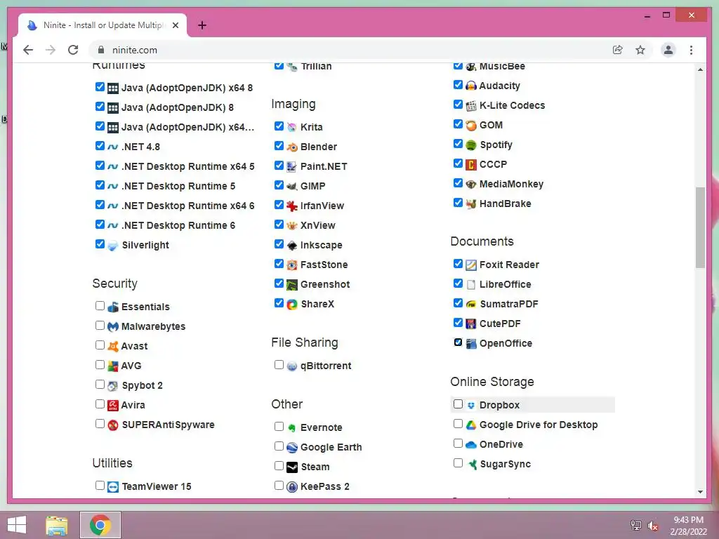The image size is (719, 539).
Task: Uncheck the MediaMonkey checkbox
Action: (x=458, y=183)
